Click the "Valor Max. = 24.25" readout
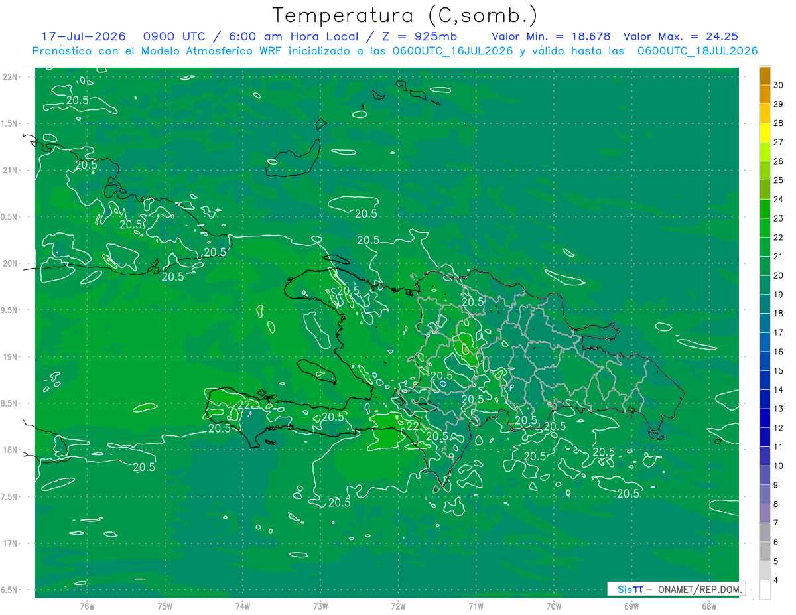 click(681, 37)
